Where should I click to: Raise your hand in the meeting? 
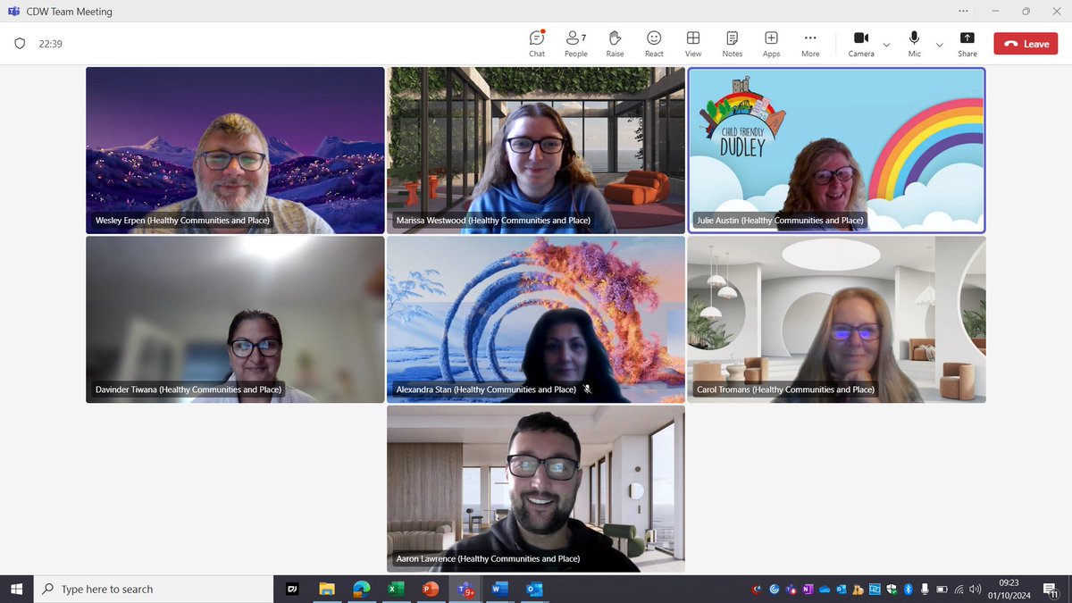(615, 44)
